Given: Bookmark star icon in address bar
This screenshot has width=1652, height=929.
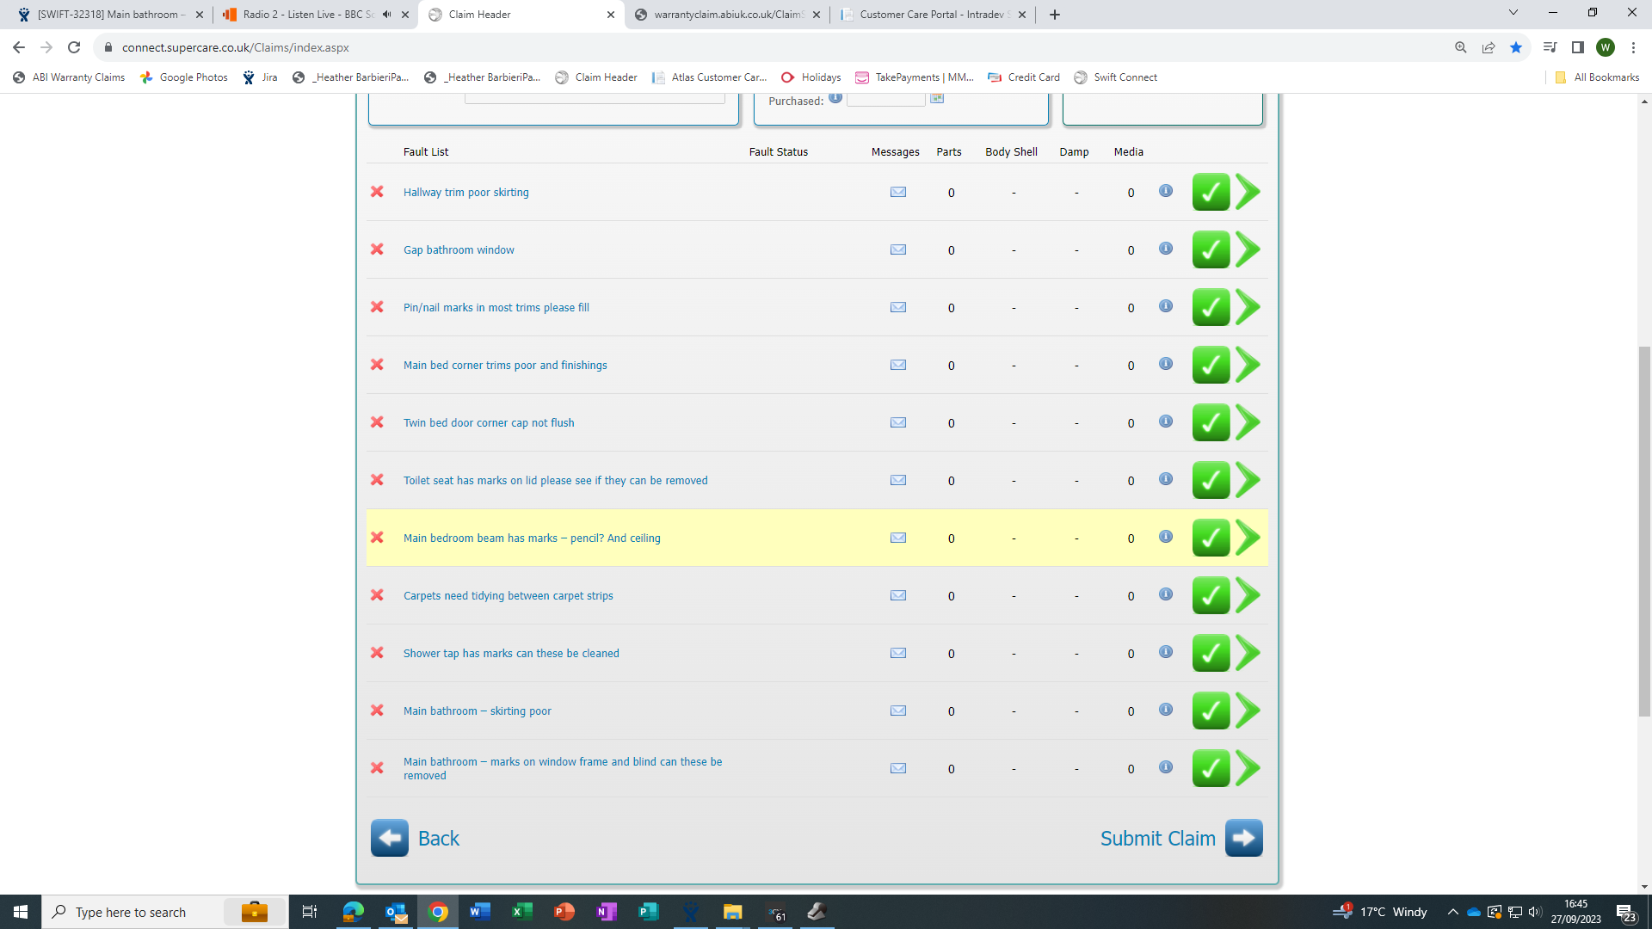Looking at the screenshot, I should [1515, 47].
